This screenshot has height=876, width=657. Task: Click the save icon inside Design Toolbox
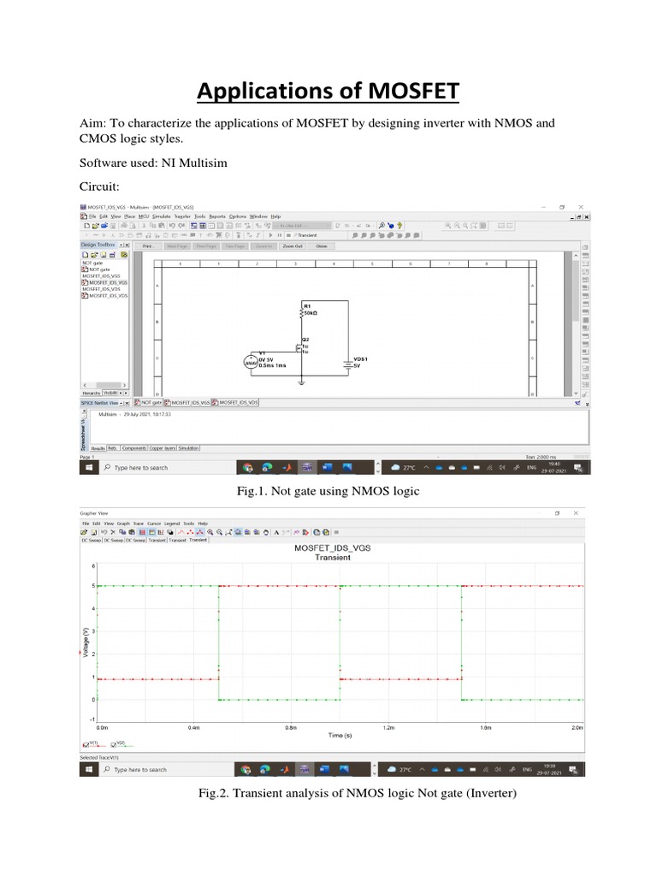pyautogui.click(x=103, y=255)
